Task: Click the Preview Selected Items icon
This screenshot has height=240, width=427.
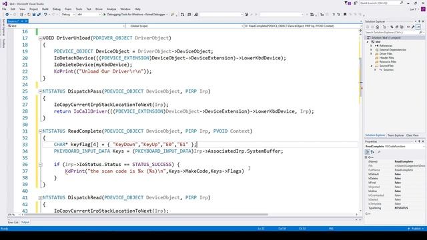Action: 418,27
